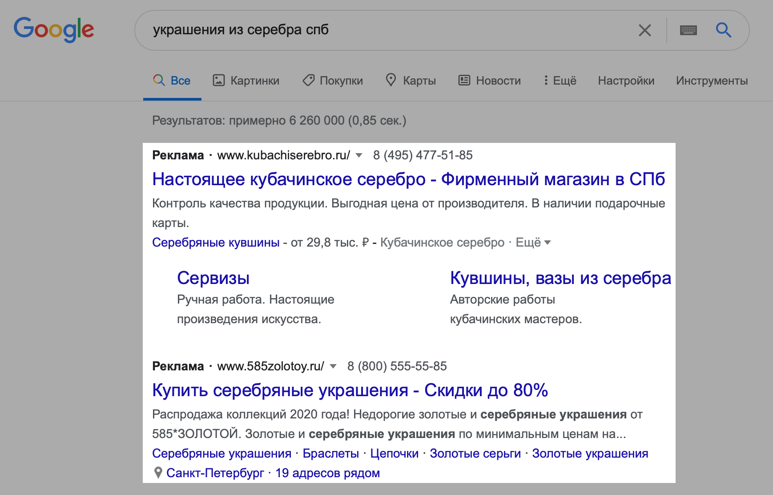Switch to the Картинки tab
The image size is (773, 495).
(246, 81)
